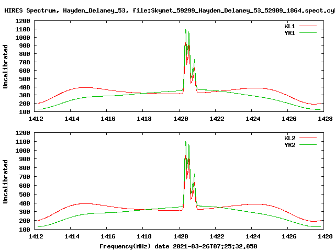Select the XL1 legend label

click(289, 26)
